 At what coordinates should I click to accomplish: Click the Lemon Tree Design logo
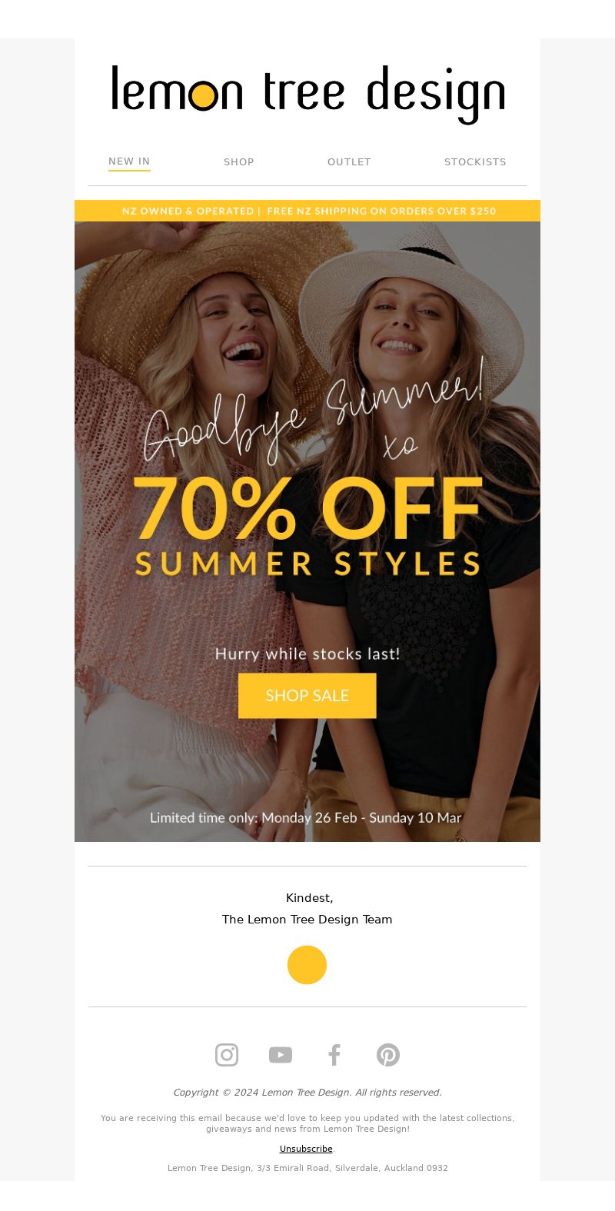pos(307,95)
